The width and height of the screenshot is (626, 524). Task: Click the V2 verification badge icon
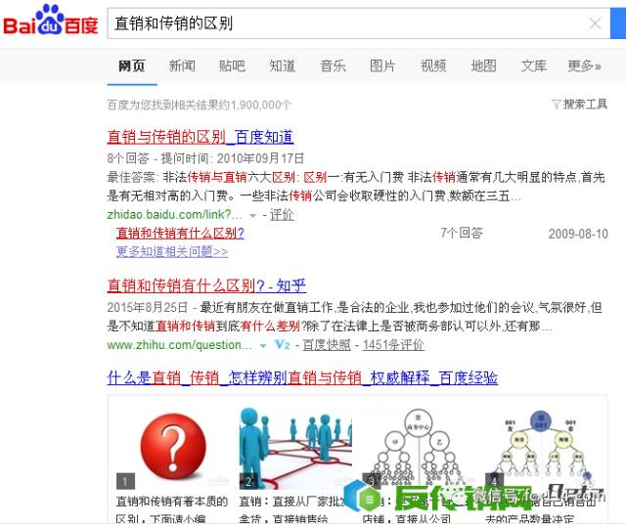tap(283, 344)
